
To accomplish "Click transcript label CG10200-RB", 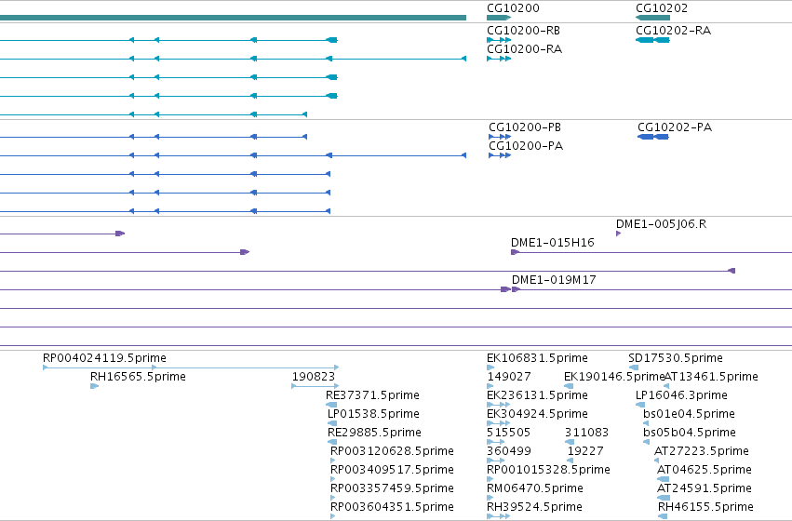I will pos(523,31).
